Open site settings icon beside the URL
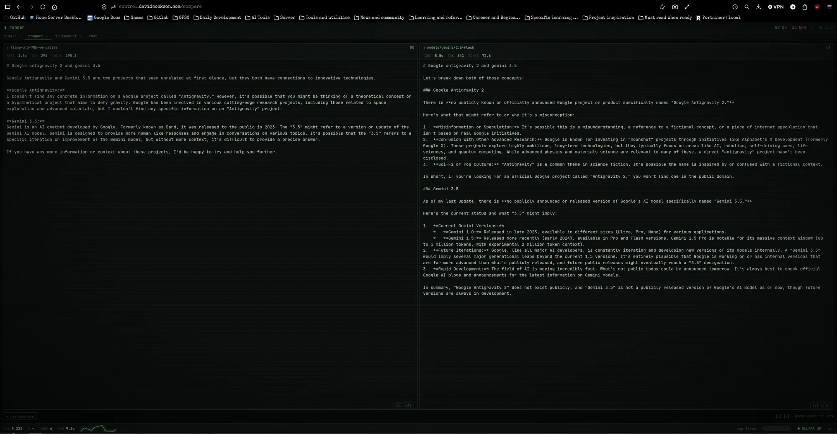 coord(113,7)
